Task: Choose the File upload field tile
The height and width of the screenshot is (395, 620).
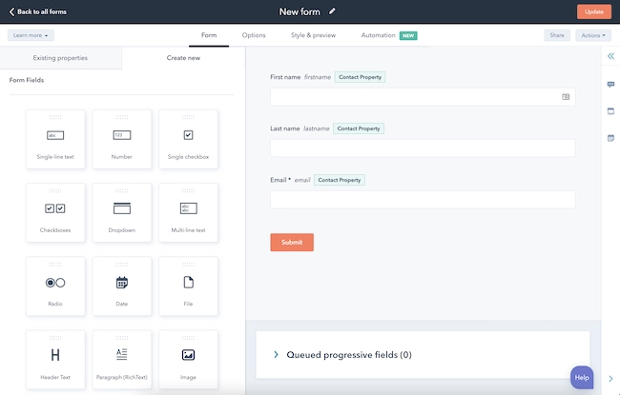Action: 188,286
